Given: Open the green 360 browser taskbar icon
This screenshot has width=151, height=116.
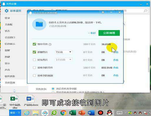Looking at the screenshot, I should click(54, 113).
